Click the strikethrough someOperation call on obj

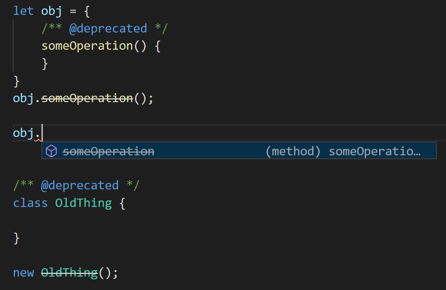(86, 98)
